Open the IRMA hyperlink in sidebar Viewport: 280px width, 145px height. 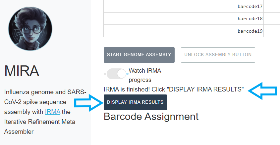(x=52, y=112)
